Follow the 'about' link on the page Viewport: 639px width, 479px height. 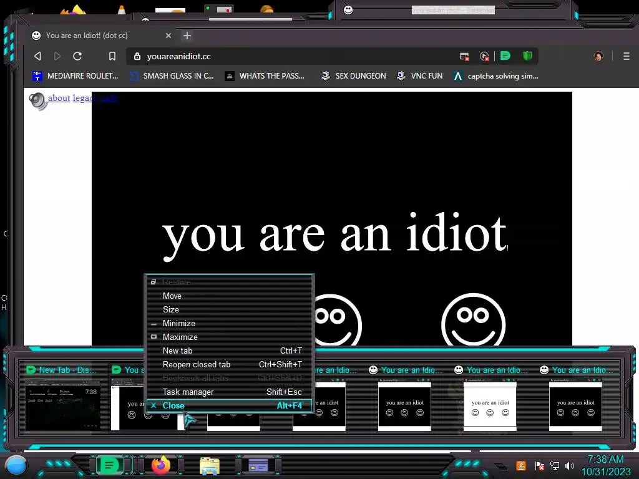[59, 98]
